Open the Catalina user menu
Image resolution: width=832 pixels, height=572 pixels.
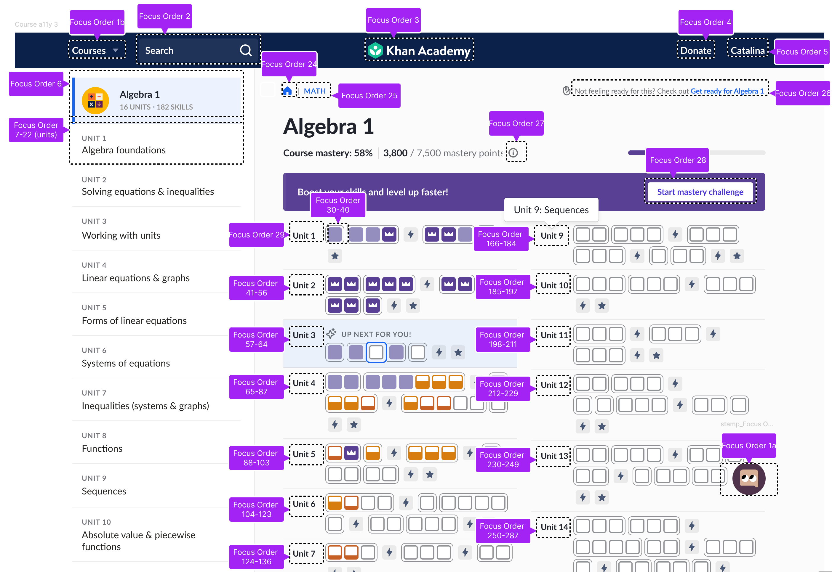point(748,51)
